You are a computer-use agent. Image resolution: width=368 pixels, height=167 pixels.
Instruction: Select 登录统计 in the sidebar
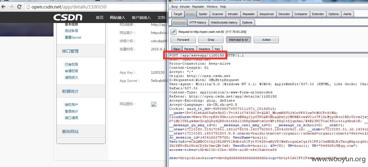coord(71,111)
